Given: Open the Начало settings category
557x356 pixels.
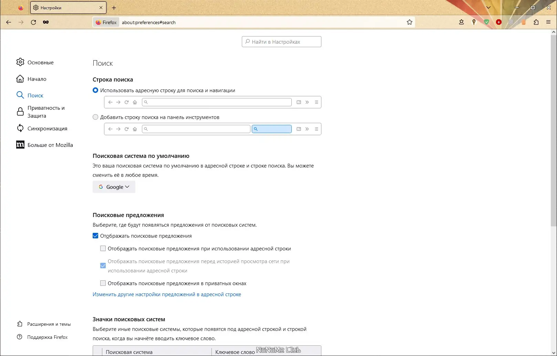Looking at the screenshot, I should click(x=37, y=79).
